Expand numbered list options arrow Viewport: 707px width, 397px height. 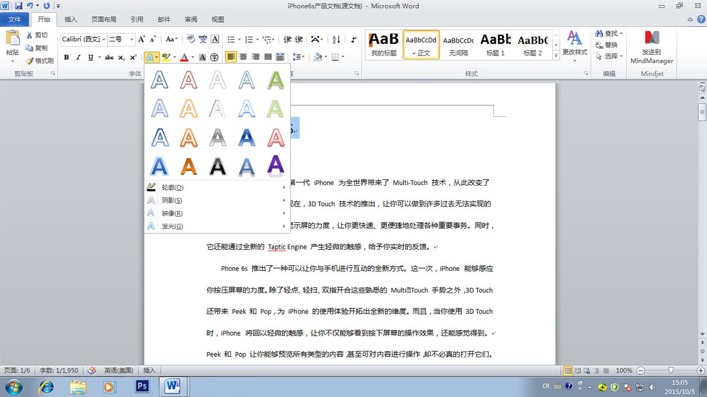tap(257, 39)
